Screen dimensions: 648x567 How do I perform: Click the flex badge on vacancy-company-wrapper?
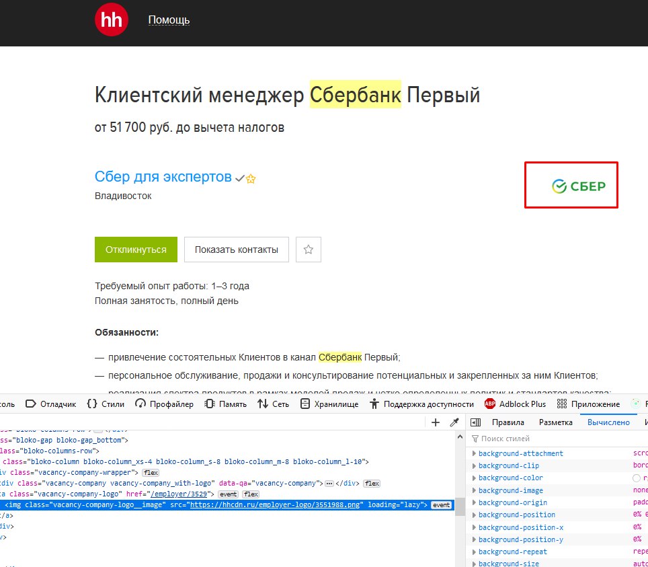click(x=151, y=472)
